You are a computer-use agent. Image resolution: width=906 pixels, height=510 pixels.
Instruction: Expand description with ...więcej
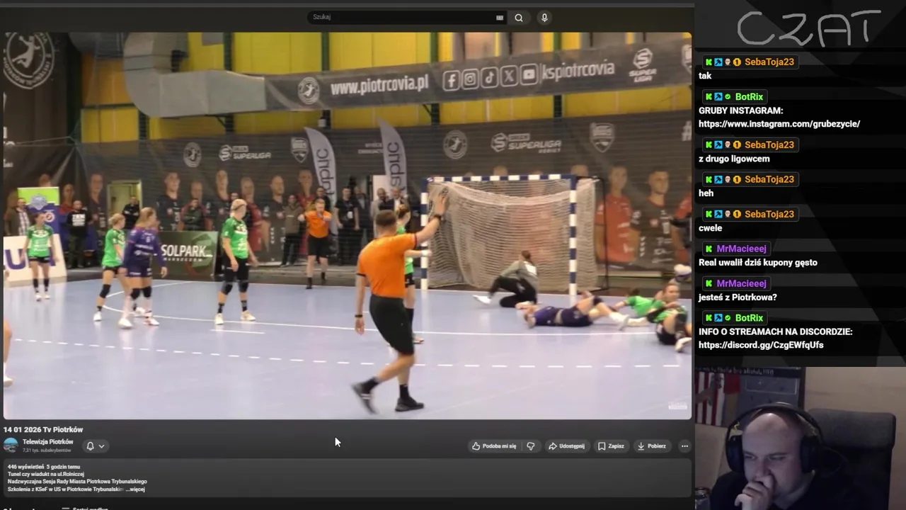(136, 489)
